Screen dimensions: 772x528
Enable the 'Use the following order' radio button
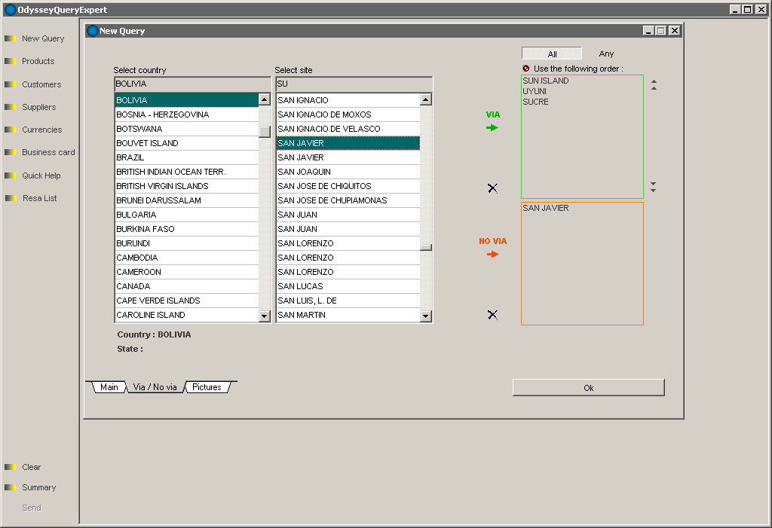526,69
